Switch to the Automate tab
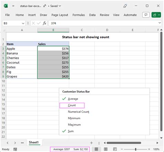The height and width of the screenshot is (152, 164). (x=130, y=15)
